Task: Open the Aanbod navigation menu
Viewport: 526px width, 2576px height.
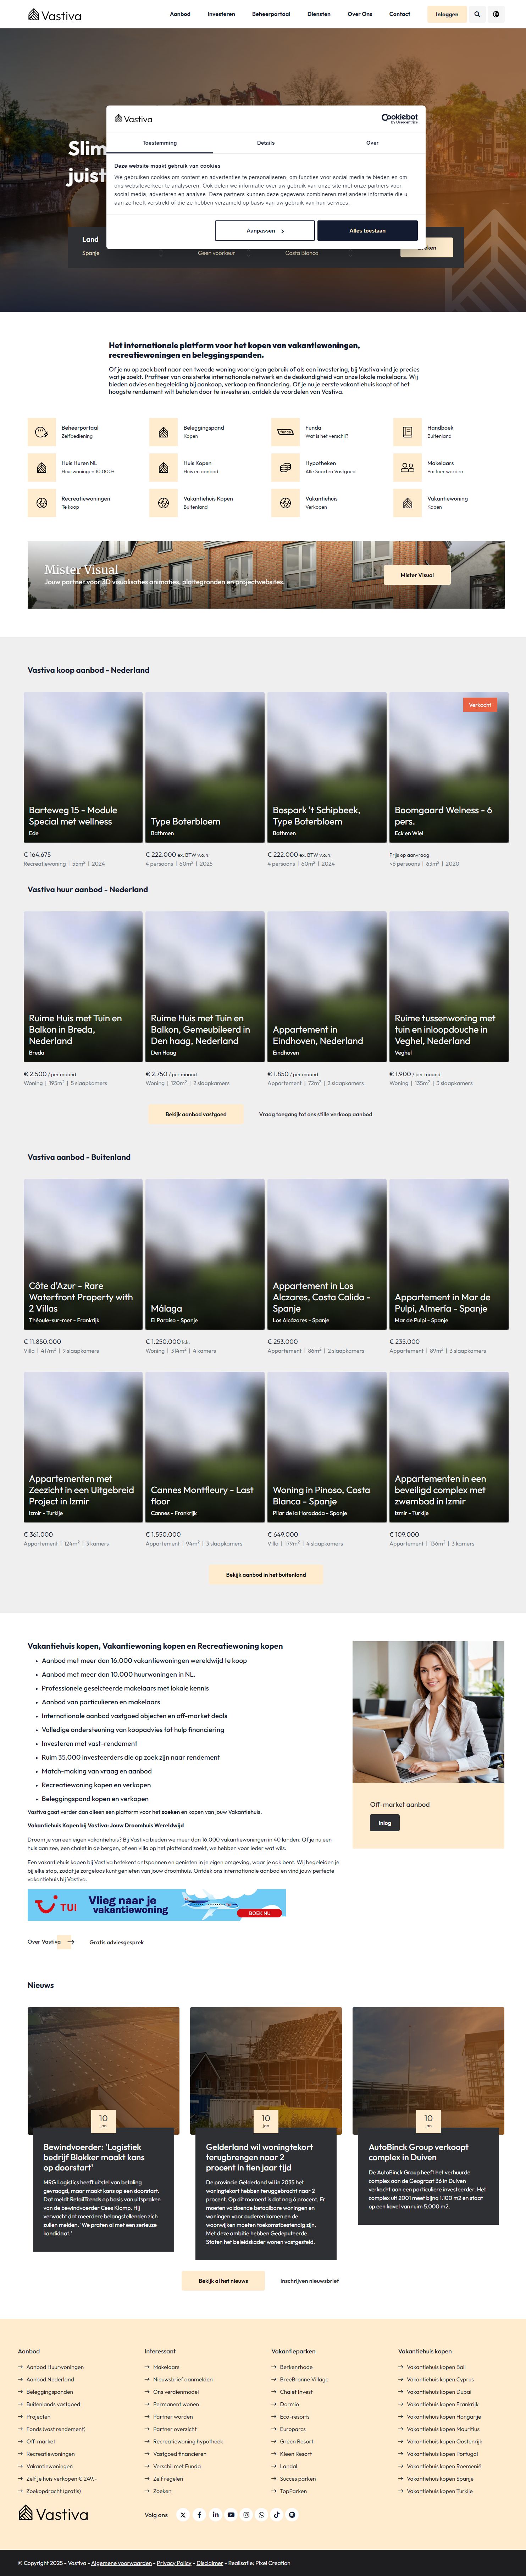Action: (180, 14)
